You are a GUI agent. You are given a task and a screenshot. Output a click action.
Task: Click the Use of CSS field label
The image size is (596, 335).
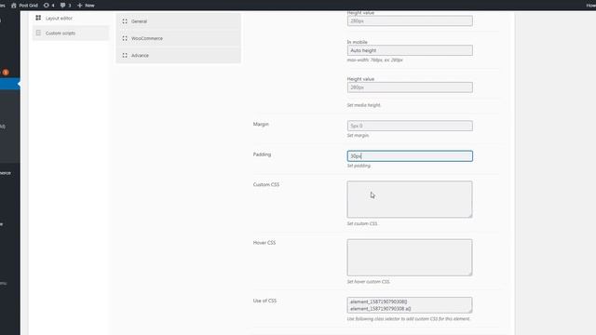264,301
